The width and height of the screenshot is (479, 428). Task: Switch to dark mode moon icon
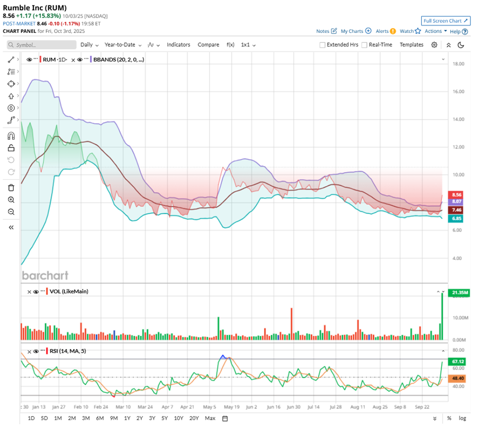tap(461, 45)
